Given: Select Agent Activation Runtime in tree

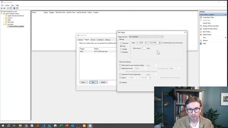Looking at the screenshot, I should (x=16, y=16).
